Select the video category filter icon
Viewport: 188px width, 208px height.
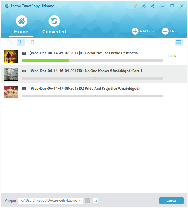pos(9,42)
